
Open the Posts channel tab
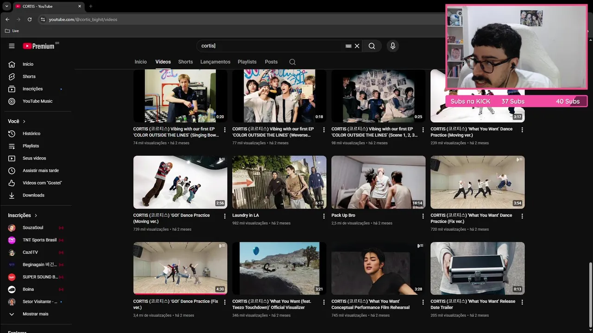click(271, 62)
